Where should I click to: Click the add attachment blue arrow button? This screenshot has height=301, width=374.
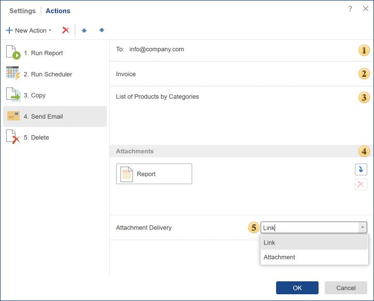click(x=361, y=169)
